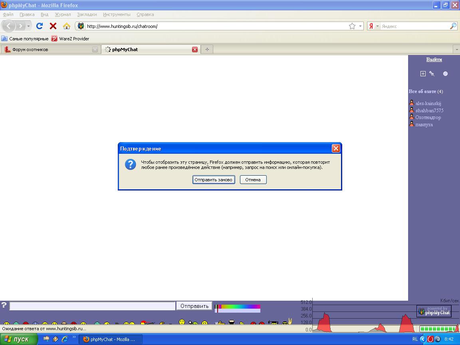This screenshot has width=460, height=345.
Task: Open the back/forward history dropdown arrow
Action: pyautogui.click(x=28, y=26)
